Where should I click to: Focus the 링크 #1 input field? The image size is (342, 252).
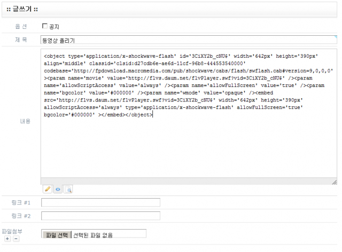click(100, 202)
